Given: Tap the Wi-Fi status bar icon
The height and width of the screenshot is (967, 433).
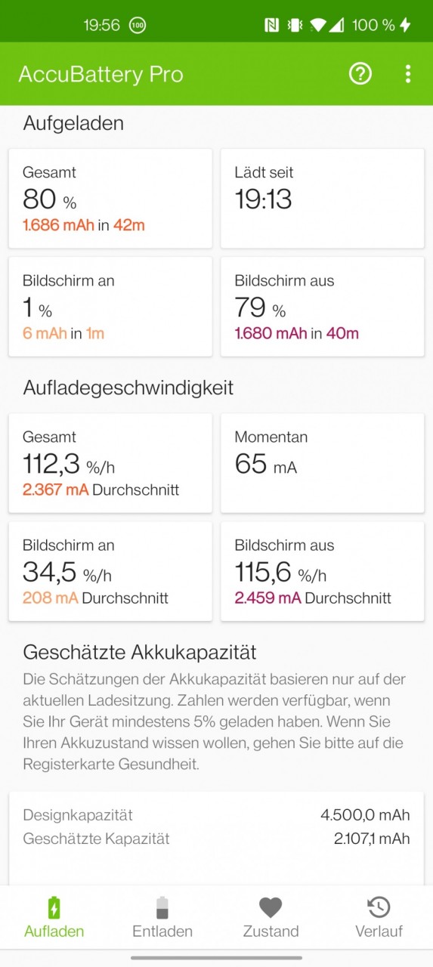Looking at the screenshot, I should (317, 25).
